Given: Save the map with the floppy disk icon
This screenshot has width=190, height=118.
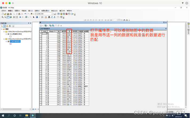Looking at the screenshot, I should click(x=8, y=14).
